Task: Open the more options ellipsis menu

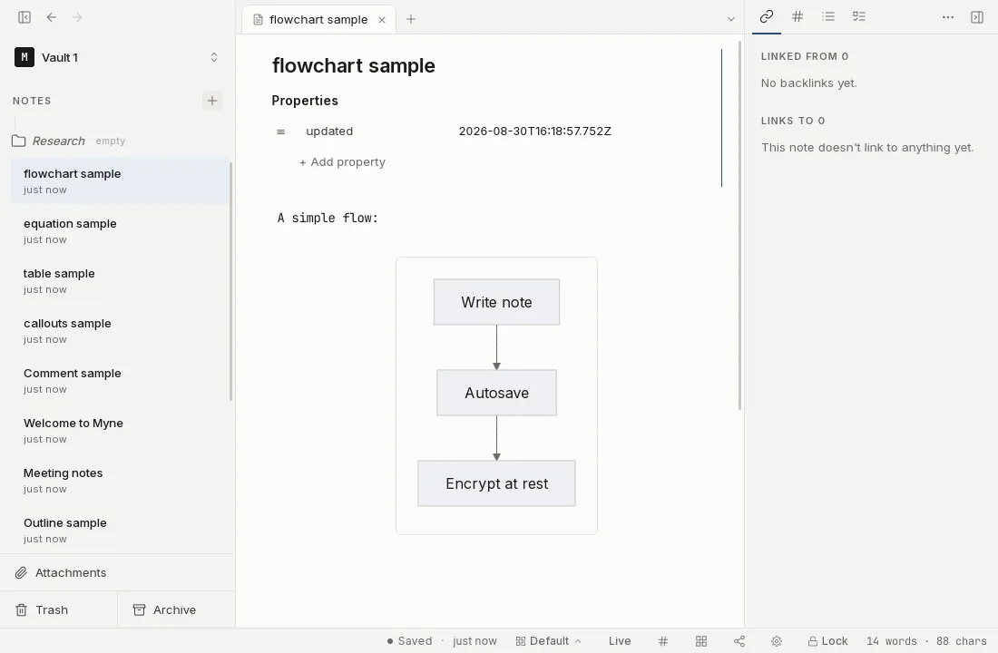Action: click(948, 17)
